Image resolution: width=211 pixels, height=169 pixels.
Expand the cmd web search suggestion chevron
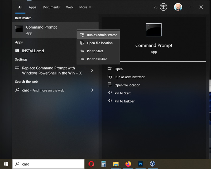click(x=92, y=90)
